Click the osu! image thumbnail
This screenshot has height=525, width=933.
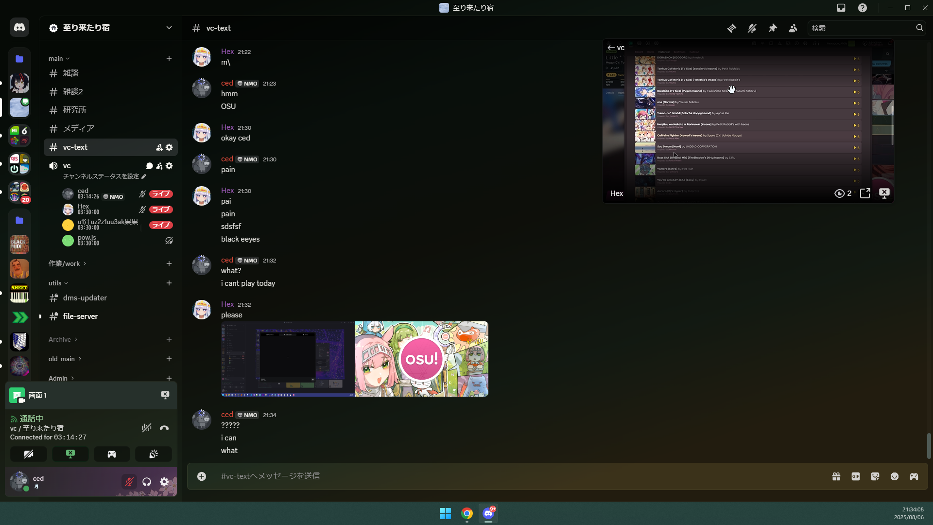(421, 359)
